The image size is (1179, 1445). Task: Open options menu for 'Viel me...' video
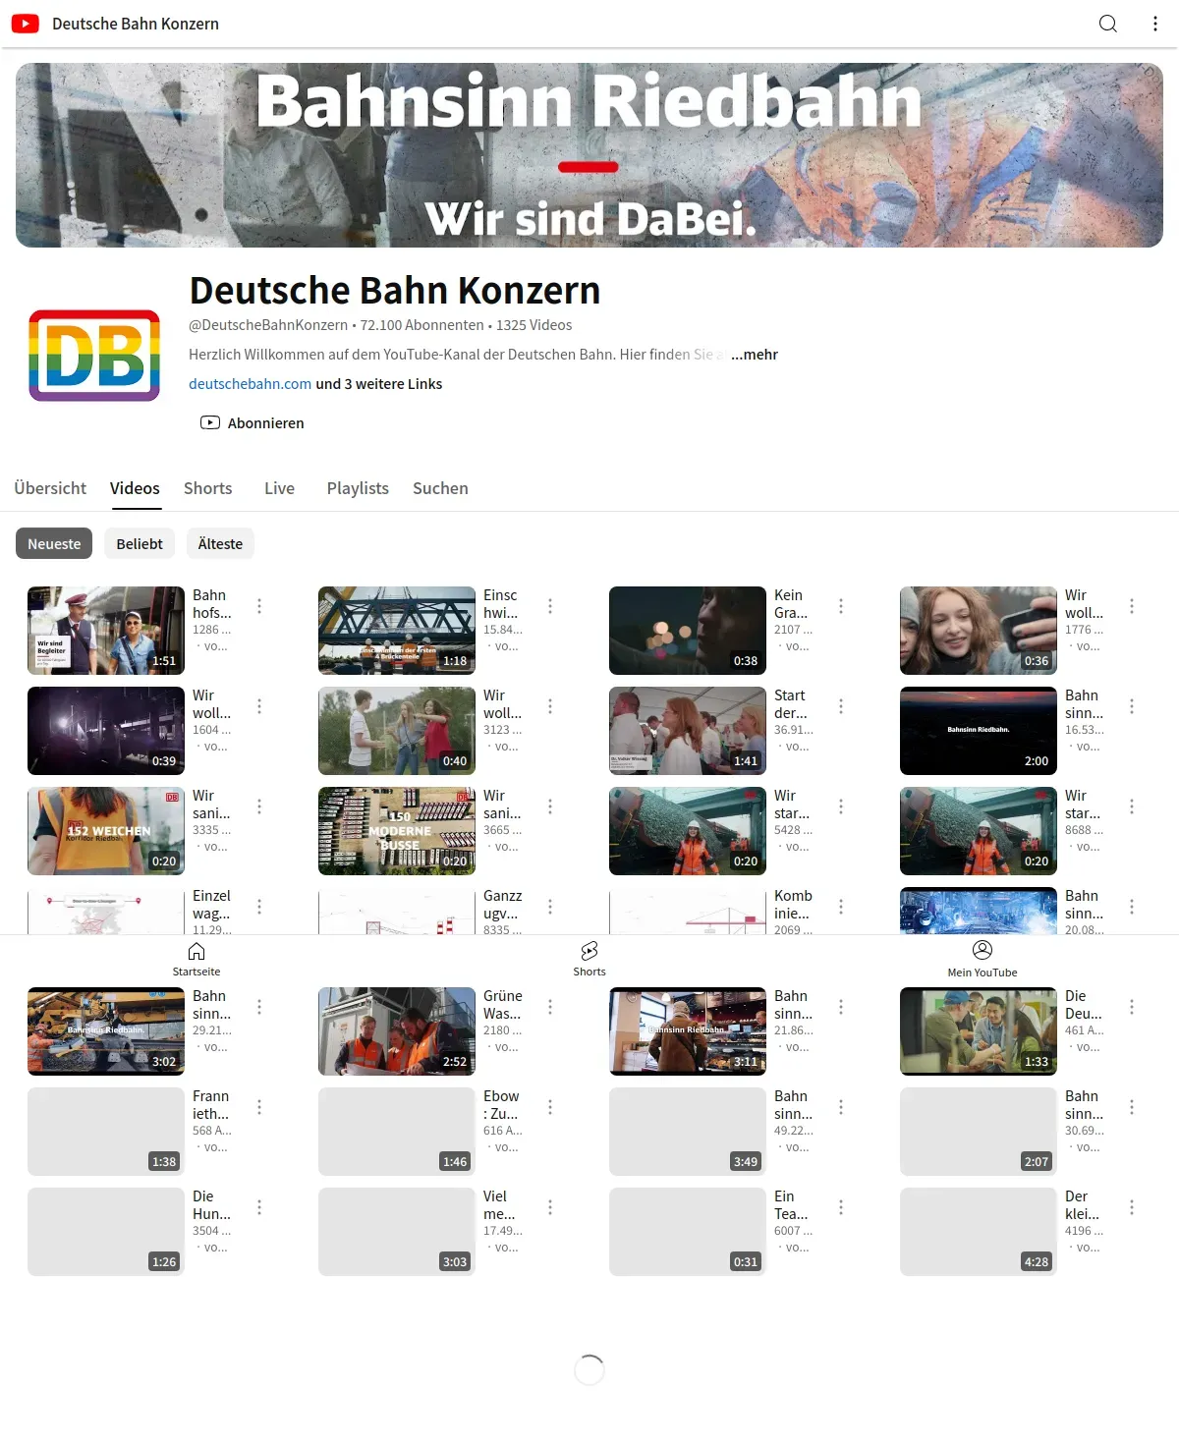[x=550, y=1207]
